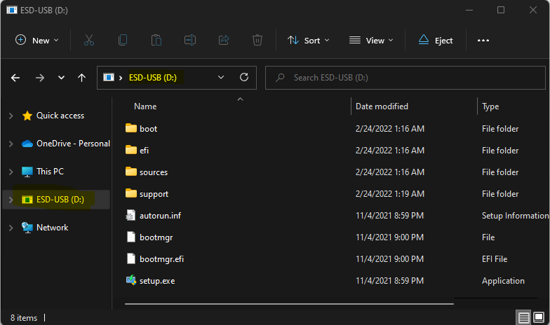Screen dimensions: 550x325
Task: Go back using the back arrow
Action: [15, 78]
